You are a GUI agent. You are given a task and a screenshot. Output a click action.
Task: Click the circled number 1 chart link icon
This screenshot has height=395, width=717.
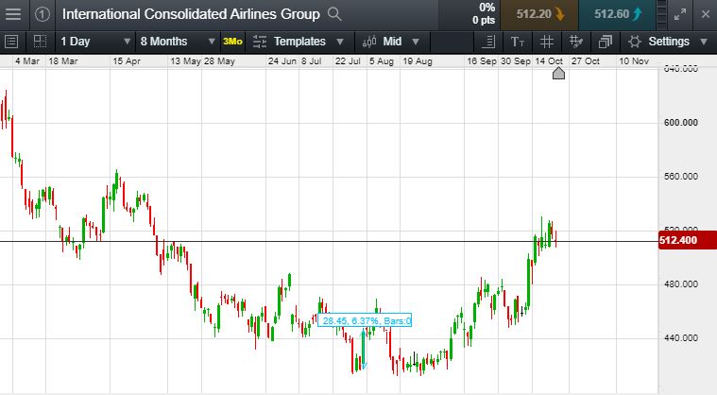(x=43, y=14)
